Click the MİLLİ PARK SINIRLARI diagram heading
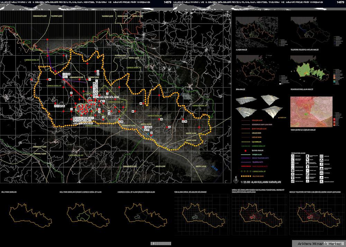The image size is (346, 247). tap(9, 192)
